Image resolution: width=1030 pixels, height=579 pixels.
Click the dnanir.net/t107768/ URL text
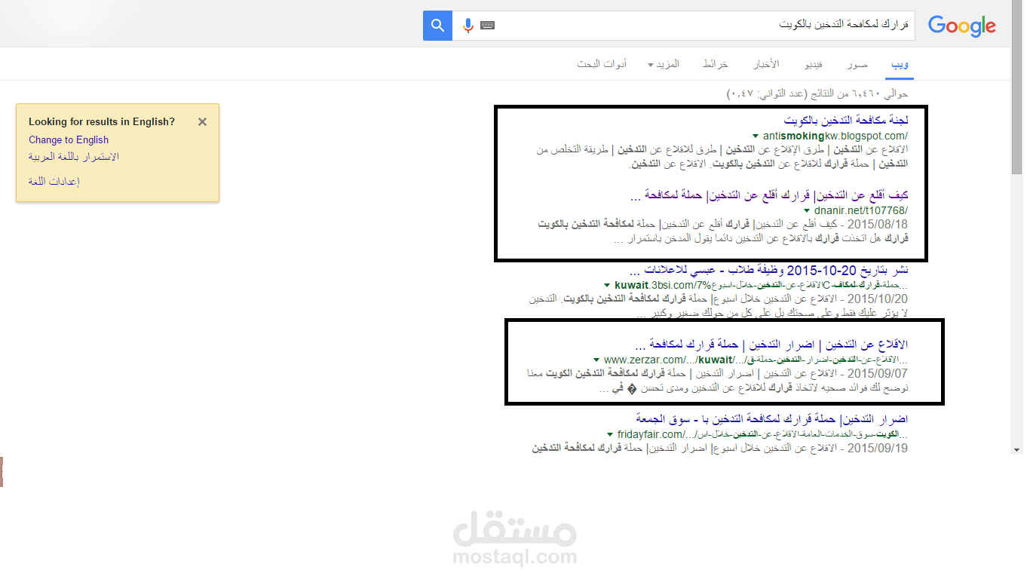861,210
